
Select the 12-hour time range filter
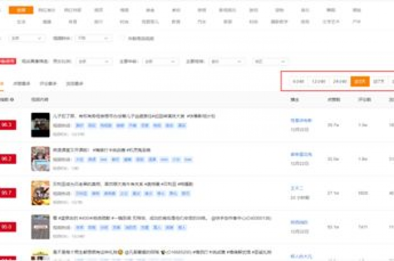(319, 81)
